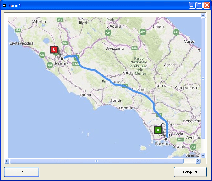
Task: Click the A12 highway shield
Action: click(x=42, y=55)
